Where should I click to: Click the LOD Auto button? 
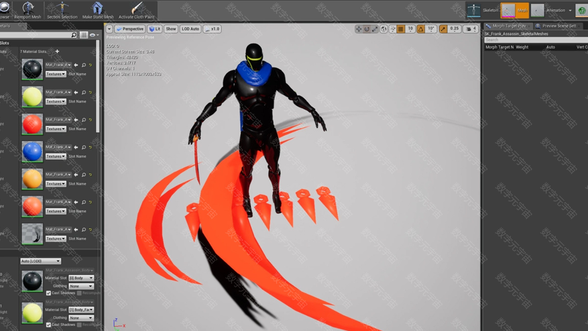(190, 29)
